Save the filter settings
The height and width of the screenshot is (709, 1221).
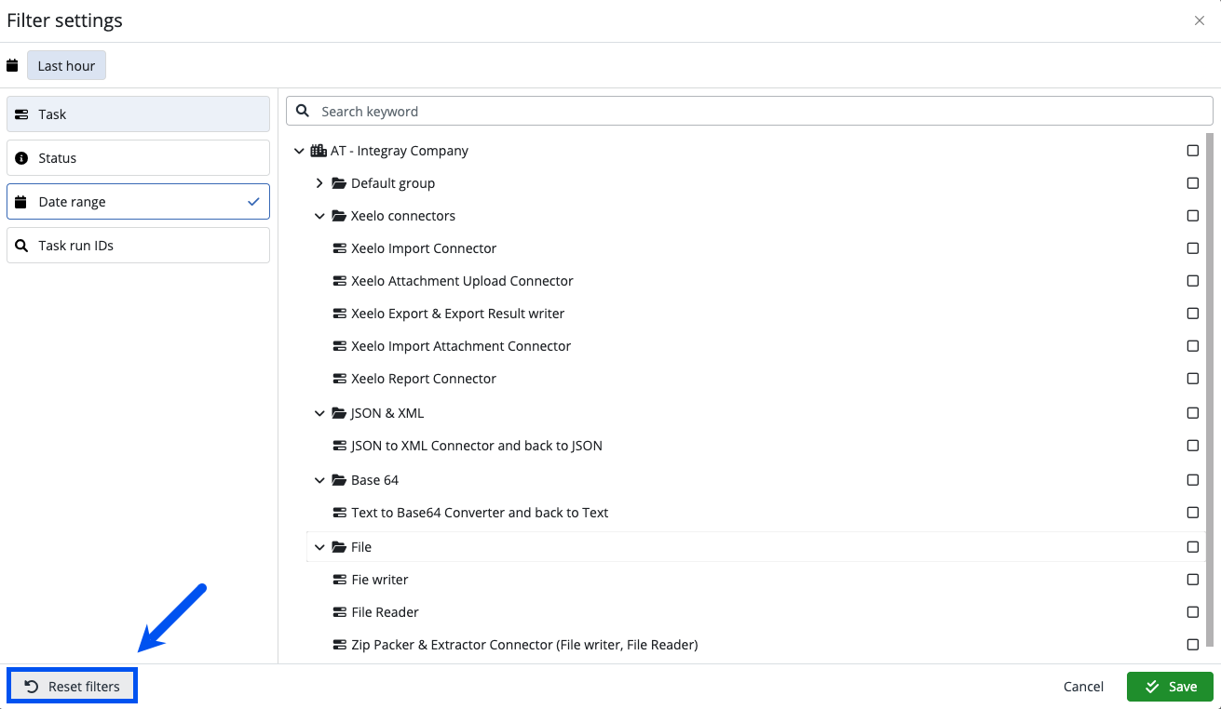click(x=1169, y=686)
